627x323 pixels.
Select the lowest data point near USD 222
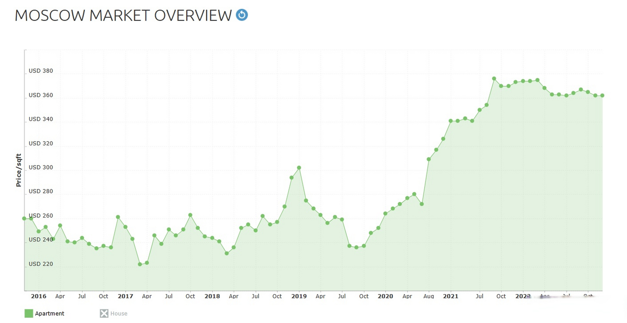click(x=140, y=264)
